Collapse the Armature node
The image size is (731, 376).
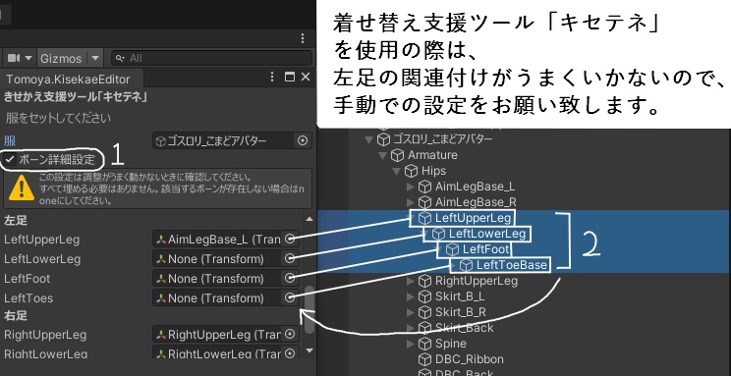pyautogui.click(x=383, y=155)
